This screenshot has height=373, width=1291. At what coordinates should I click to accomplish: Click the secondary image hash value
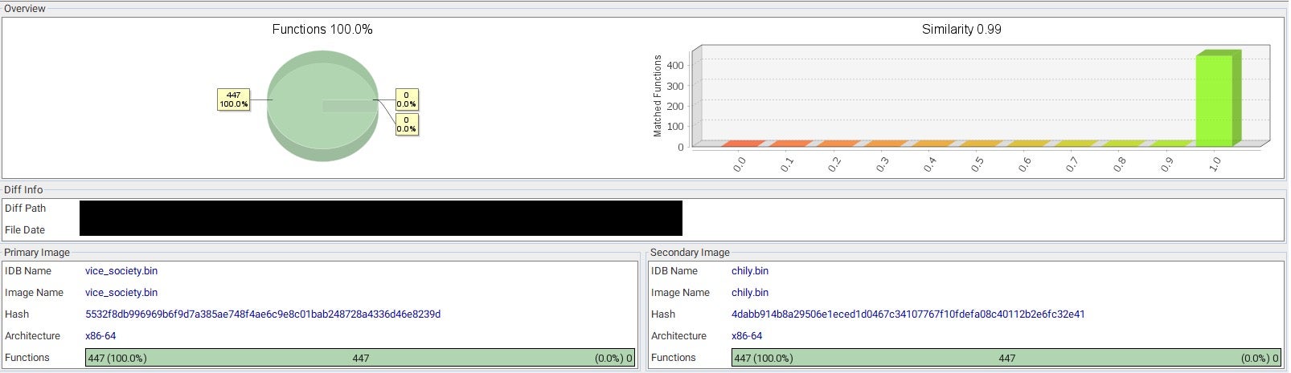(x=908, y=314)
